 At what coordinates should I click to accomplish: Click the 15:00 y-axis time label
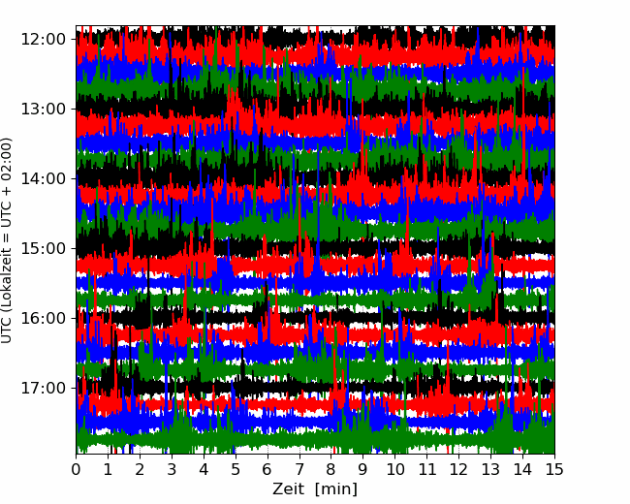43,248
